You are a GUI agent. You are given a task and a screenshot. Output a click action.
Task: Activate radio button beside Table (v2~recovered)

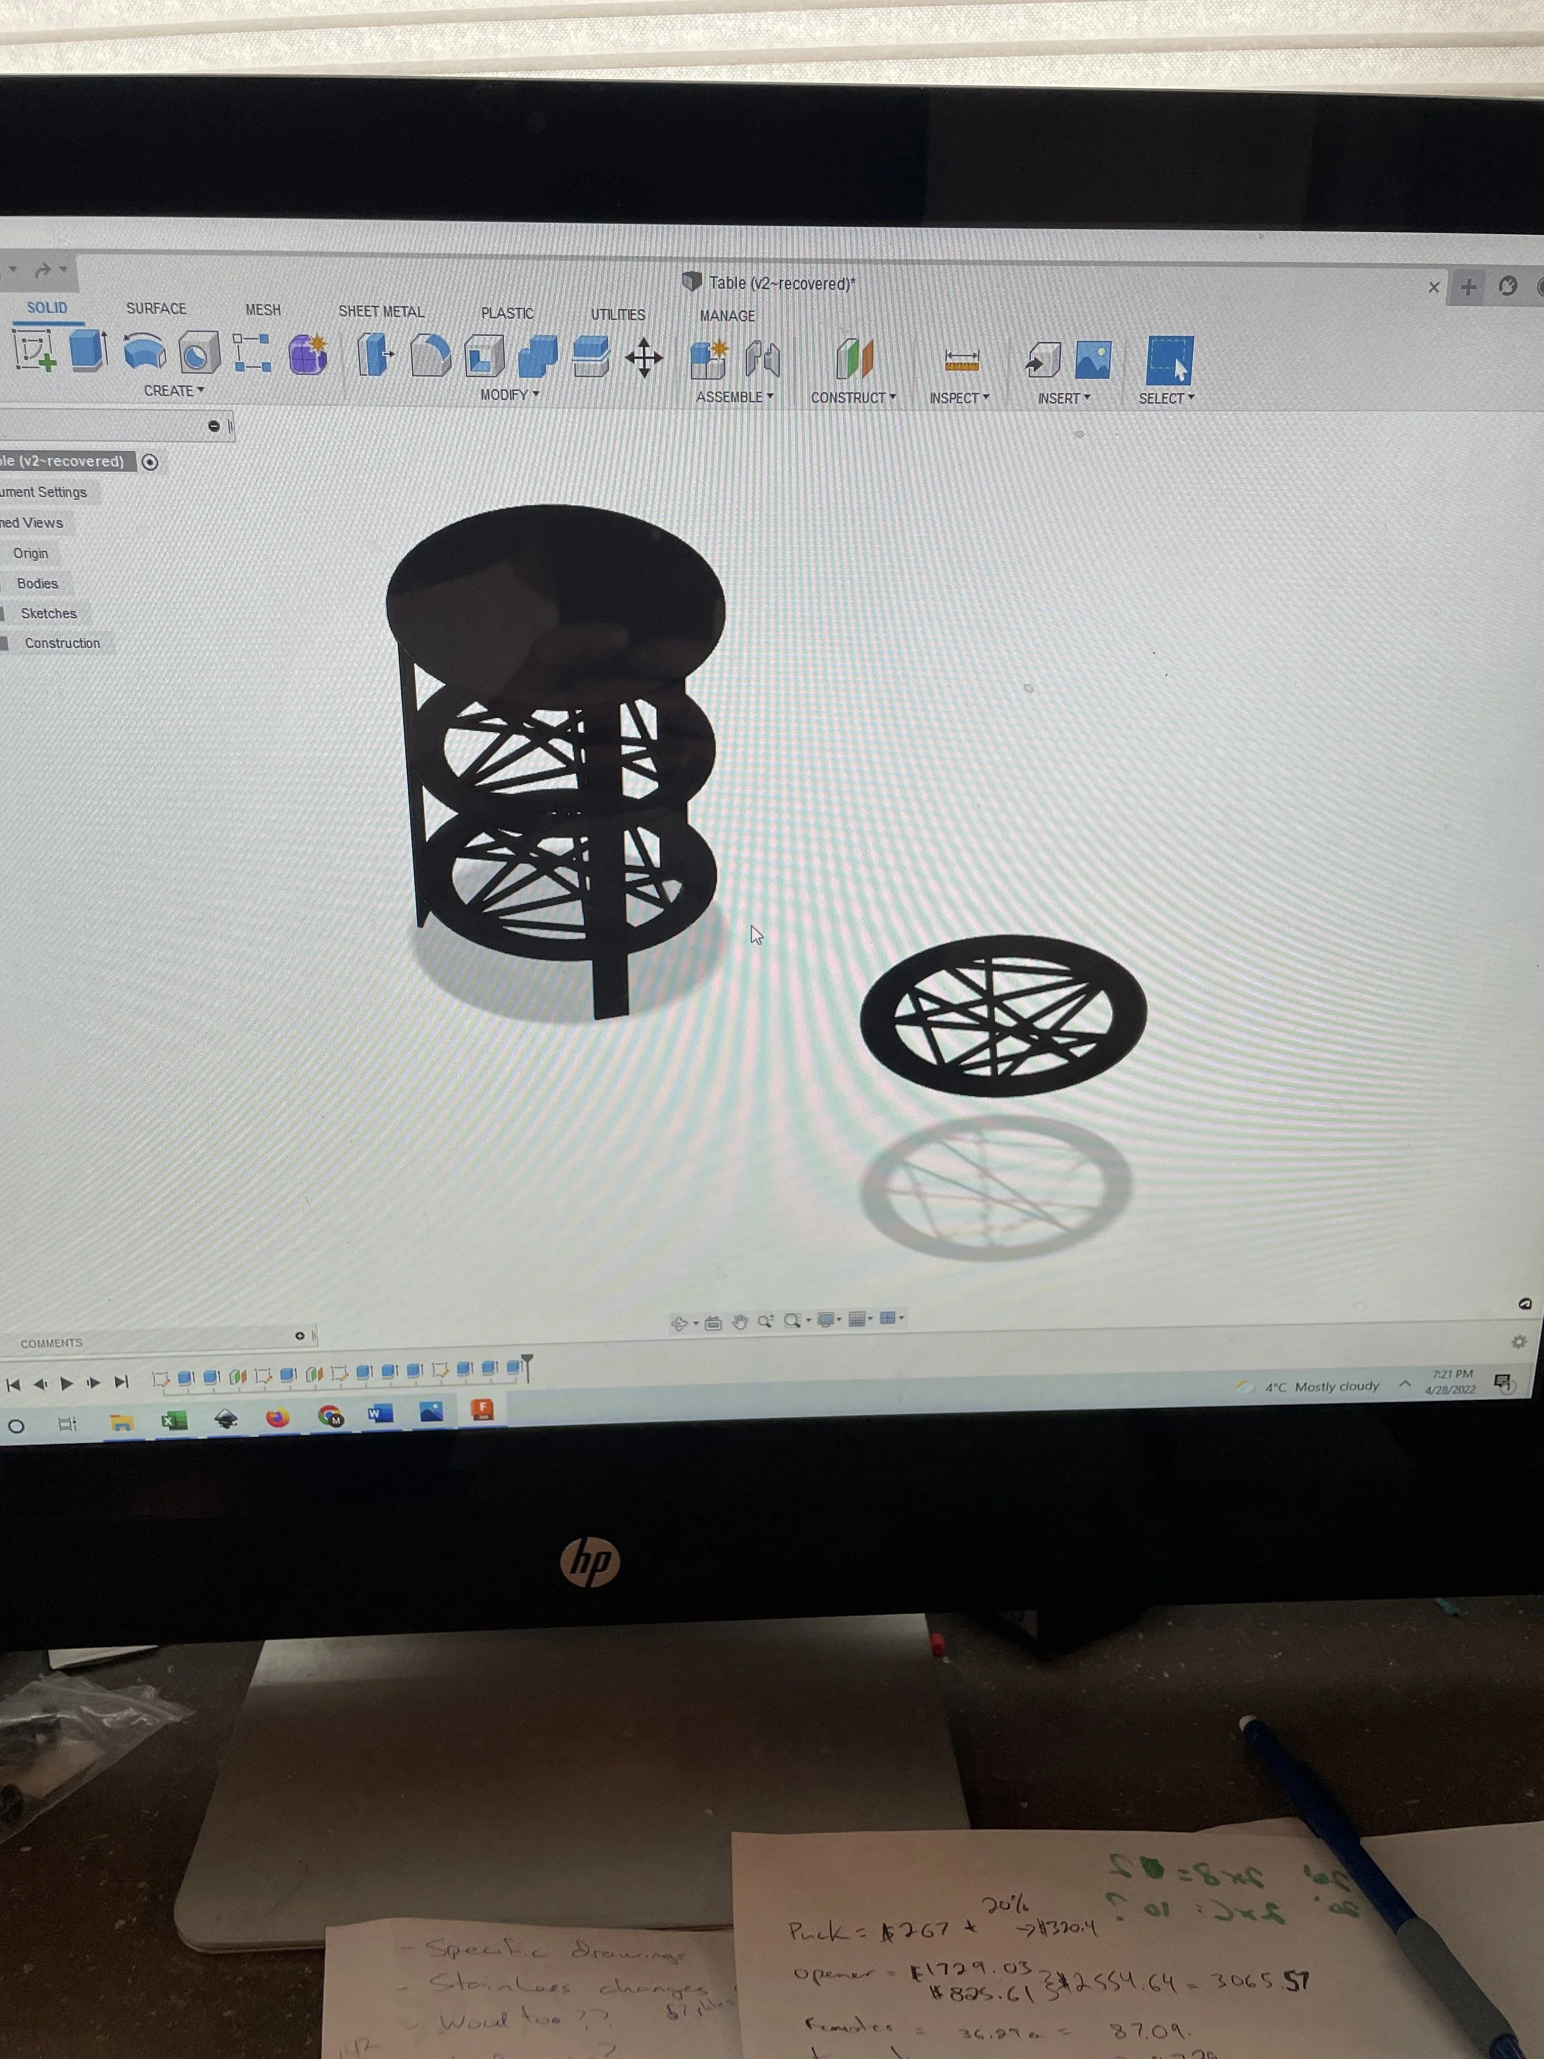coord(150,463)
